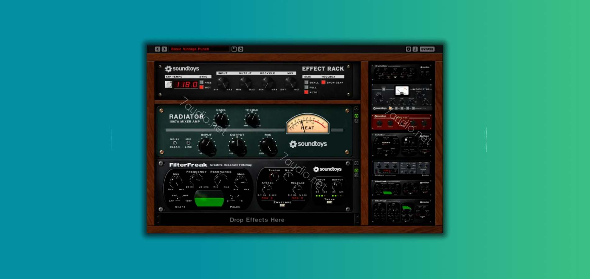
Task: Click the Radiator OUTPUT knob
Action: [x=237, y=146]
